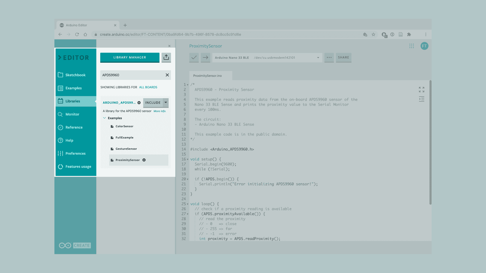Screen dimensions: 486x273
Task: Click the LIBRARY MANAGER button
Action: 130,57
